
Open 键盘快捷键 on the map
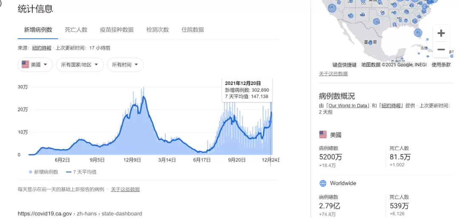344,65
